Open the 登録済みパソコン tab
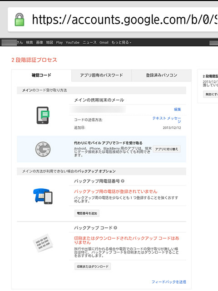 click(162, 75)
